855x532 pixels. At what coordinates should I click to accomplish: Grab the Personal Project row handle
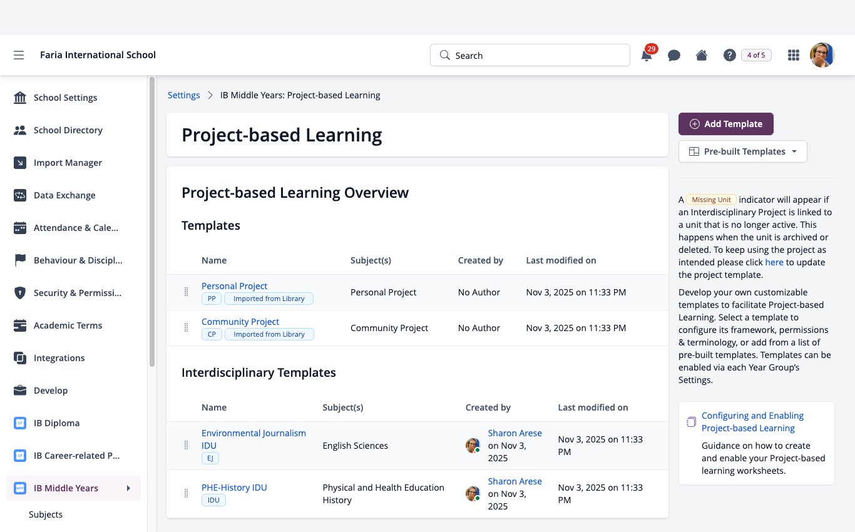[x=186, y=292]
